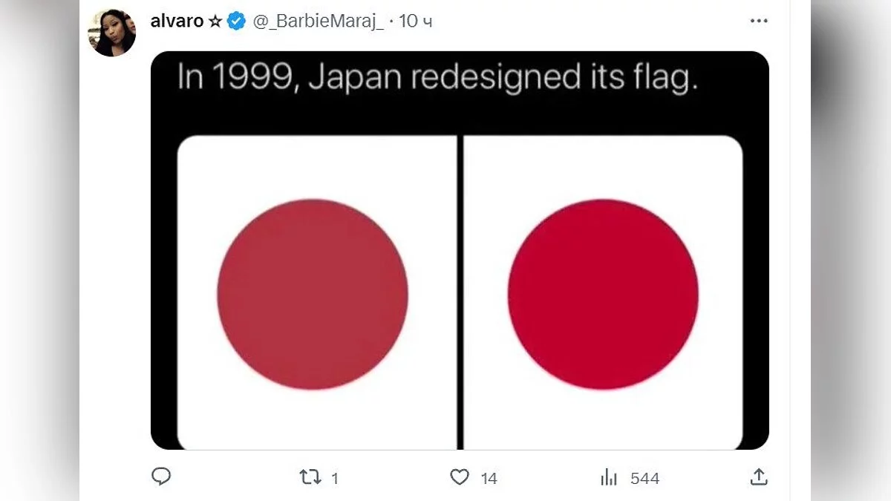Reply to the alvaro tweet

pos(161,477)
